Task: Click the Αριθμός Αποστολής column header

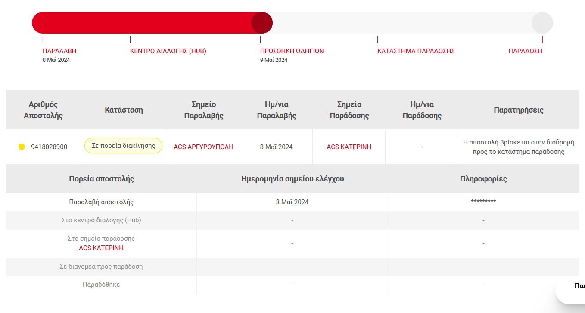Action: click(x=43, y=110)
